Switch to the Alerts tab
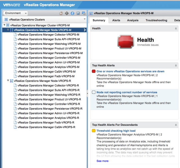The height and width of the screenshot is (168, 180). [x=116, y=20]
